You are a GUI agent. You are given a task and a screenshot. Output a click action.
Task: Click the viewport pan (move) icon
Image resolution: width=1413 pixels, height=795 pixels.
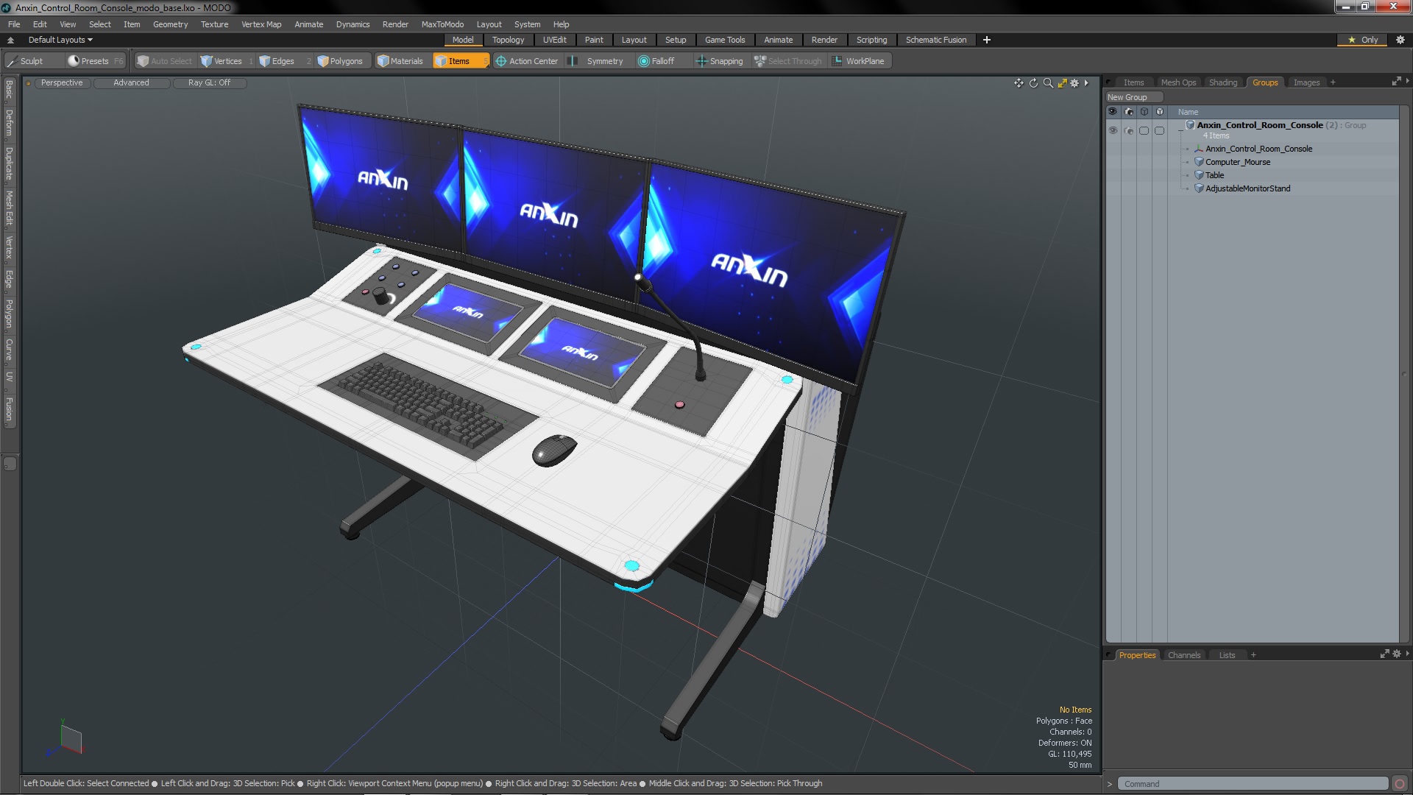[x=1019, y=83]
